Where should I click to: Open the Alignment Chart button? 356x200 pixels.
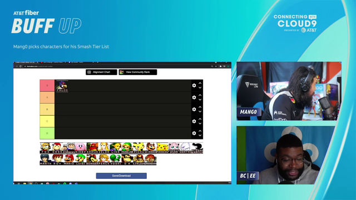[101, 72]
